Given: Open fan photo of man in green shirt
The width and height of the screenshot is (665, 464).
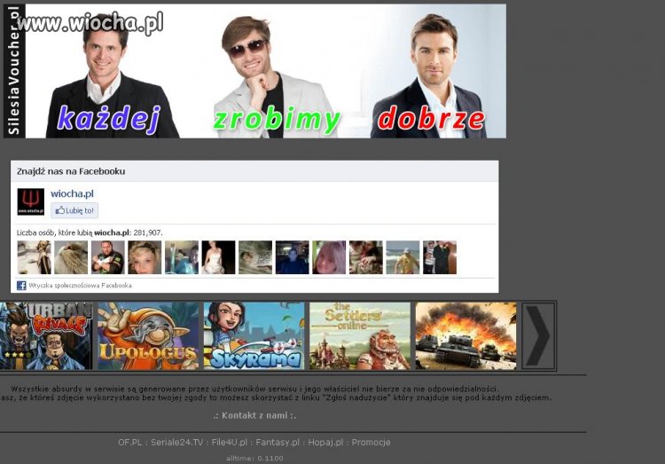Looking at the screenshot, I should pyautogui.click(x=107, y=257).
